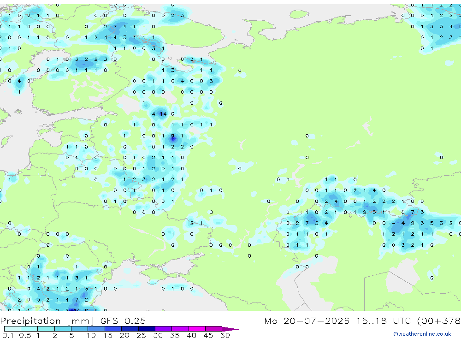Select the 'GFS 0.25' model label
Image resolution: width=461 pixels, height=338 pixels.
click(x=123, y=321)
